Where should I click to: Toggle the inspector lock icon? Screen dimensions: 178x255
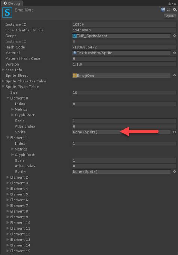(x=170, y=4)
